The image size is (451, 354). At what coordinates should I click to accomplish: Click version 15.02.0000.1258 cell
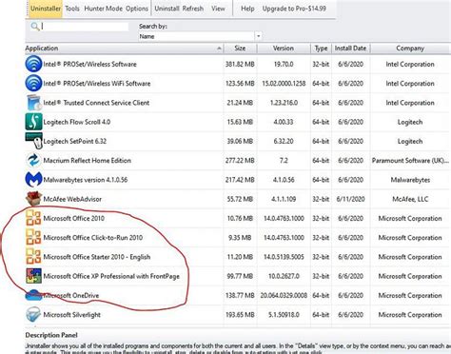coord(284,84)
